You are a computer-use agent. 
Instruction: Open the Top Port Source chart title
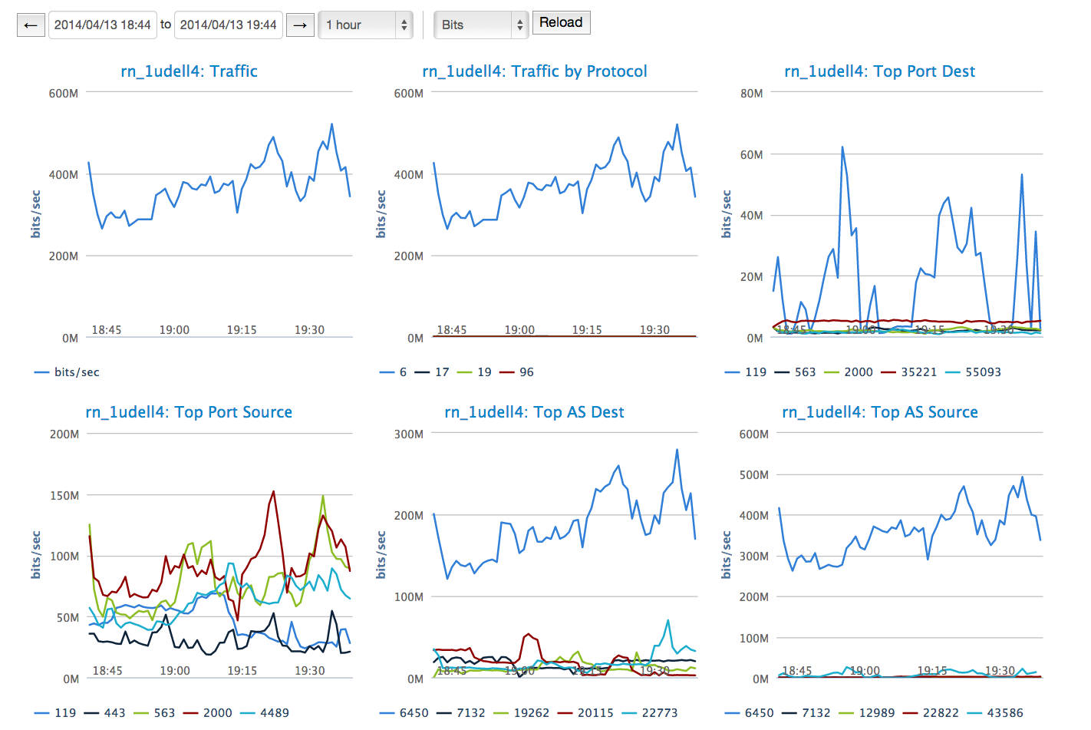189,412
